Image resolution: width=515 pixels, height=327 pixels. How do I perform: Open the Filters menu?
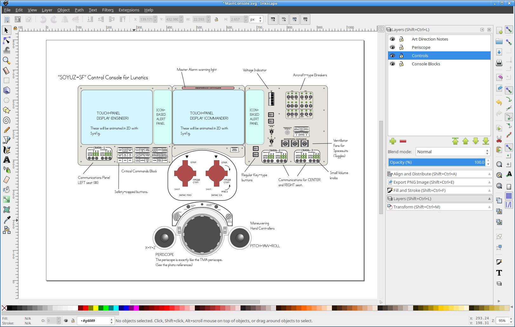point(108,10)
